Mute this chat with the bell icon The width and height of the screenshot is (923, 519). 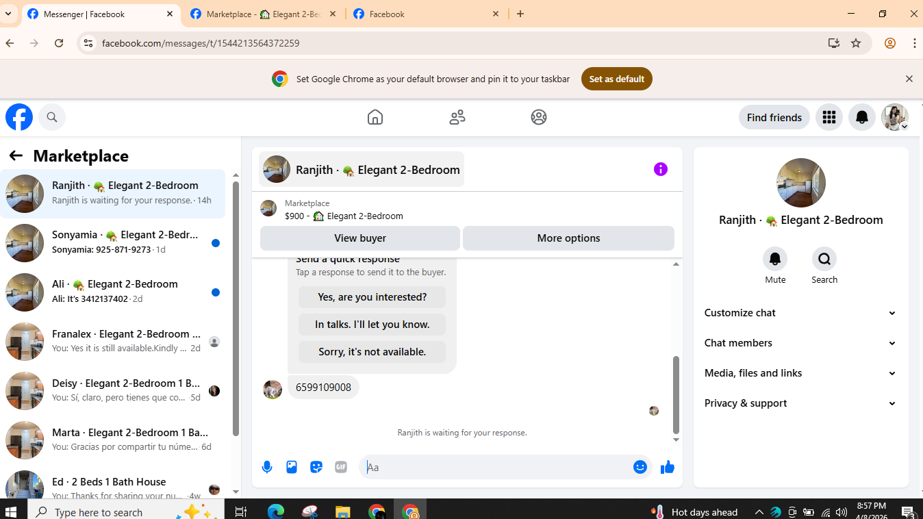pos(775,259)
